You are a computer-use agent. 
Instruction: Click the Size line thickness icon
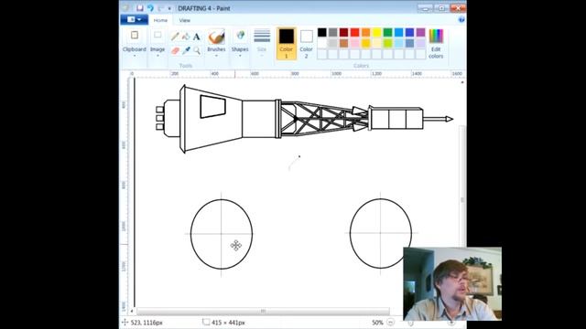tap(262, 36)
